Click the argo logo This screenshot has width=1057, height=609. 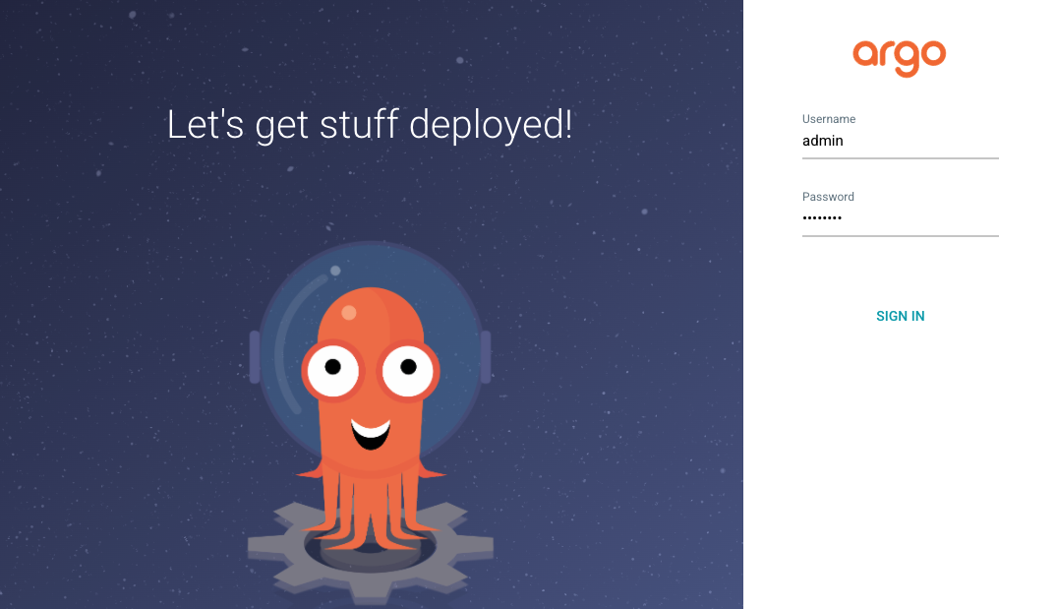tap(900, 59)
